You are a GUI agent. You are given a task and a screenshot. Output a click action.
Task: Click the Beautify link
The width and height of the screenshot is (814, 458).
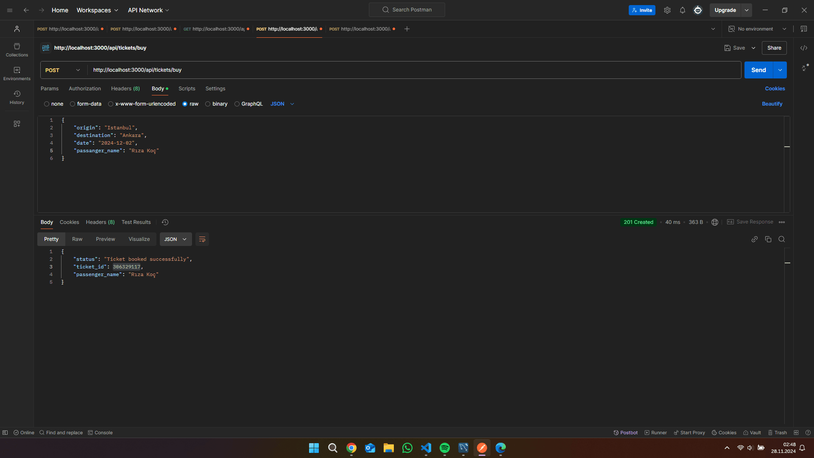pos(772,104)
